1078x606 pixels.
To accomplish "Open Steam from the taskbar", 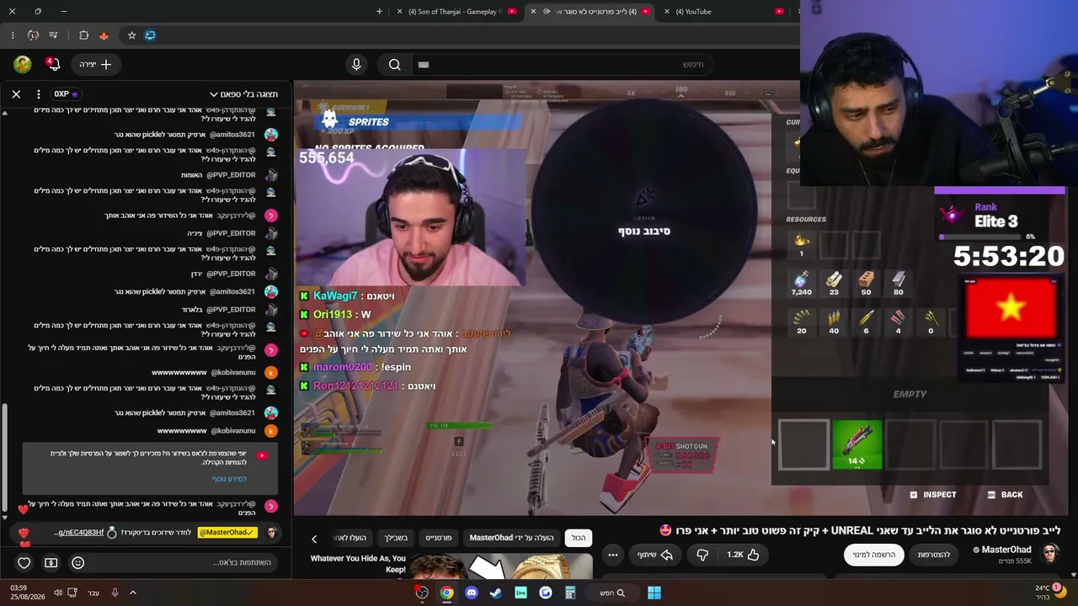I will [x=496, y=593].
